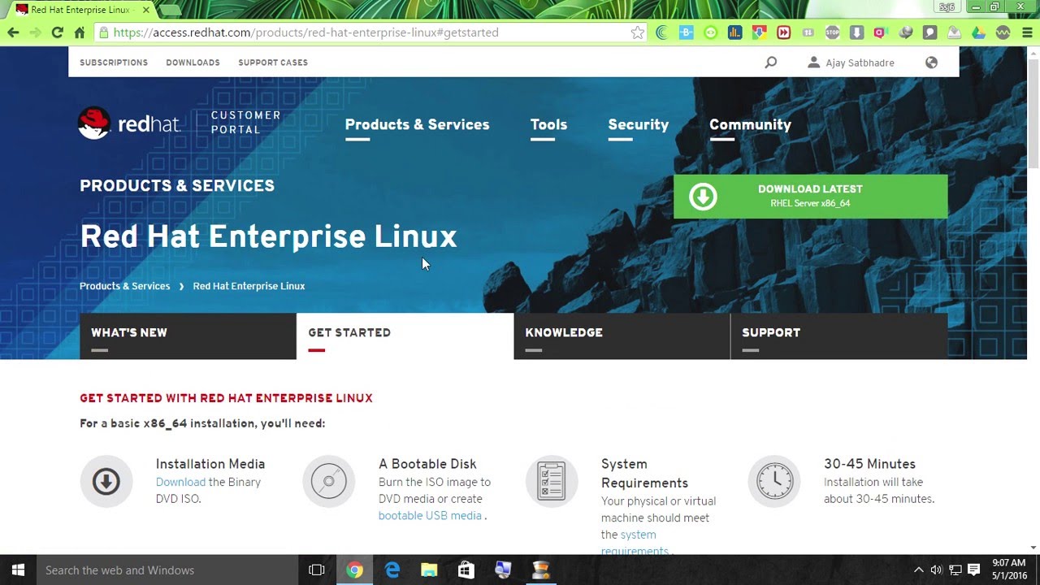
Task: Click the Search the web and Windows box
Action: tap(168, 570)
